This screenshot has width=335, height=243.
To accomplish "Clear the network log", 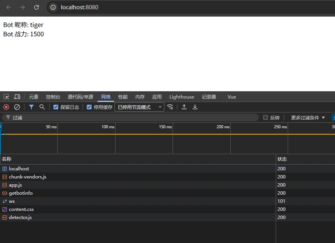I will tap(17, 107).
